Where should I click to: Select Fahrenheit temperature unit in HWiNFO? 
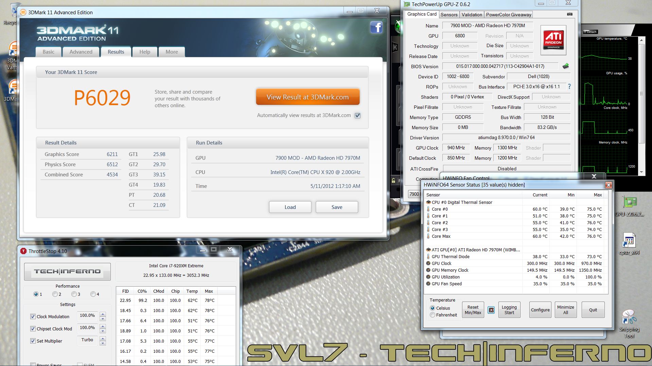tap(433, 315)
